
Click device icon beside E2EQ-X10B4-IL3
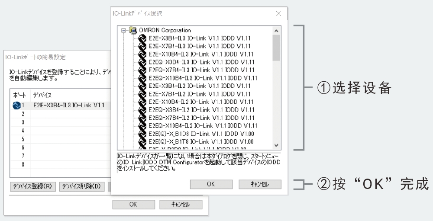pos(142,78)
